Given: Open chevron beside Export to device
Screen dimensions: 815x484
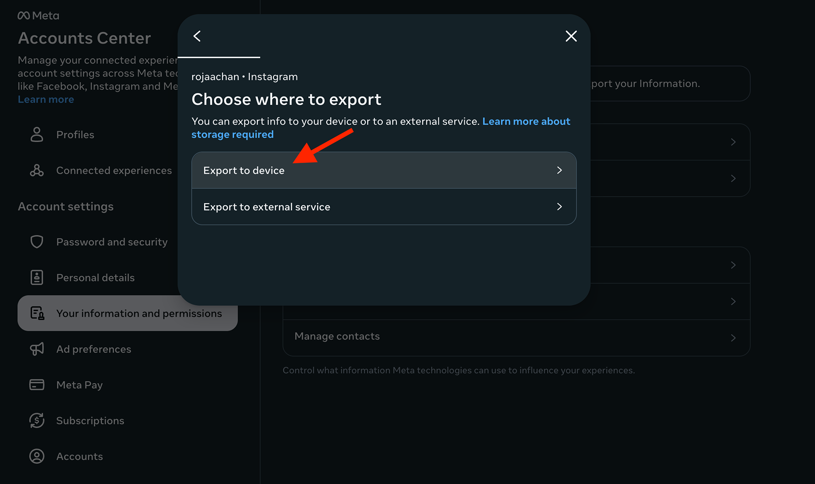Looking at the screenshot, I should point(559,170).
